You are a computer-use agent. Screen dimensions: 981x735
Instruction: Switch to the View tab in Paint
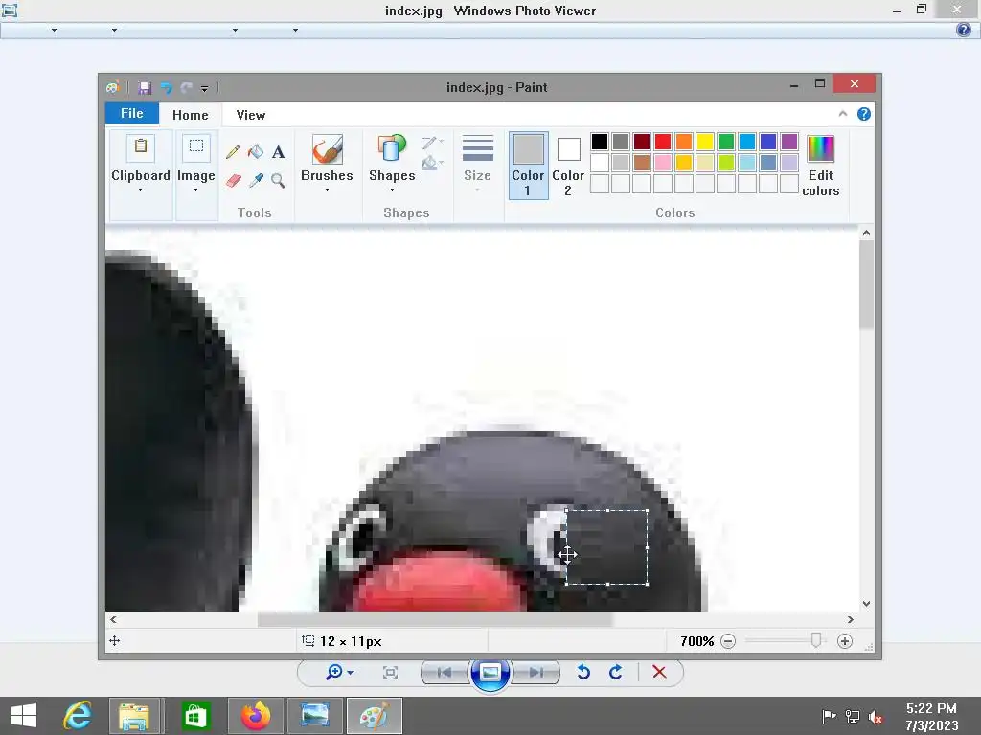[251, 115]
